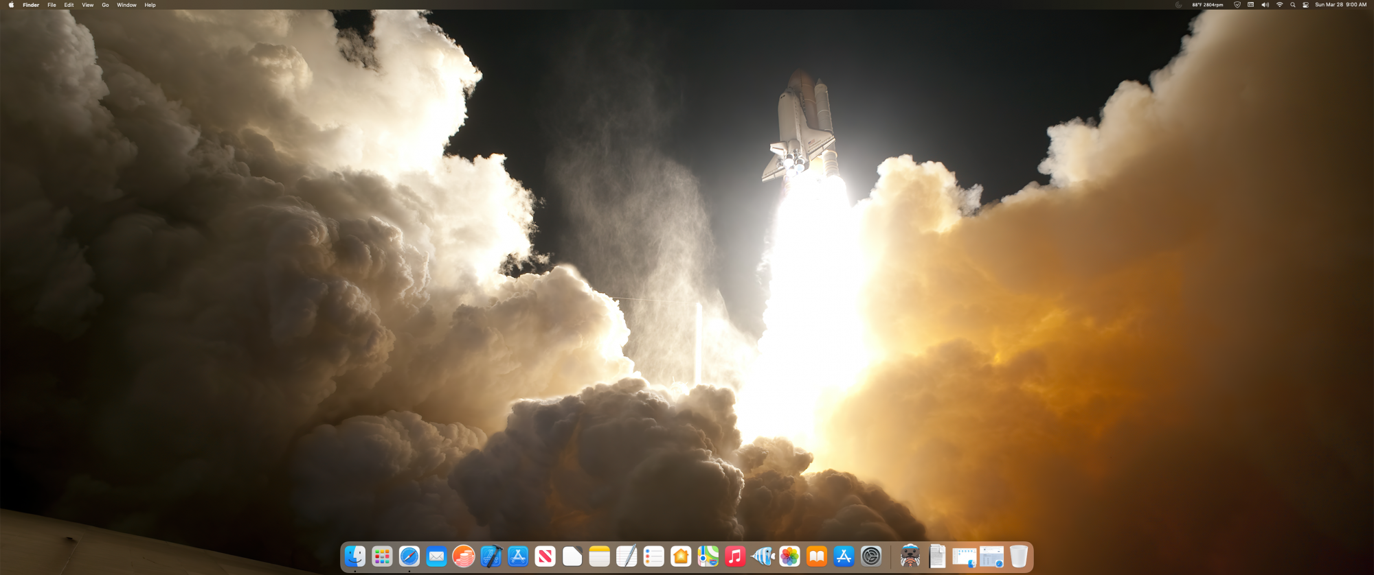Open the Music app in the Dock

click(735, 556)
